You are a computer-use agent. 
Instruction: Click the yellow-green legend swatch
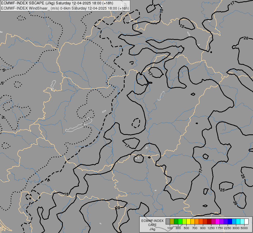pos(184,221)
